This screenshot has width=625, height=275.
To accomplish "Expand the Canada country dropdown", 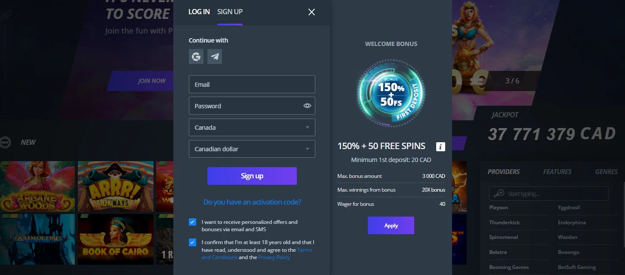I will tap(252, 128).
